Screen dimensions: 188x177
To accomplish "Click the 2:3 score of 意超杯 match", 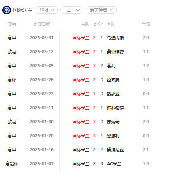I will pos(98,164).
